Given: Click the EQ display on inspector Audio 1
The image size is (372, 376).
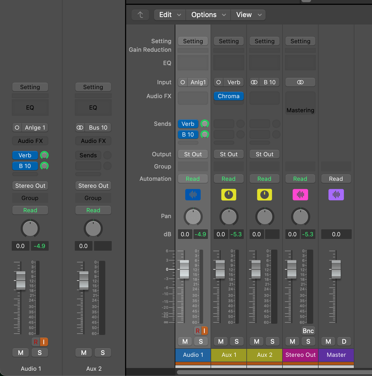Looking at the screenshot, I should click(30, 107).
